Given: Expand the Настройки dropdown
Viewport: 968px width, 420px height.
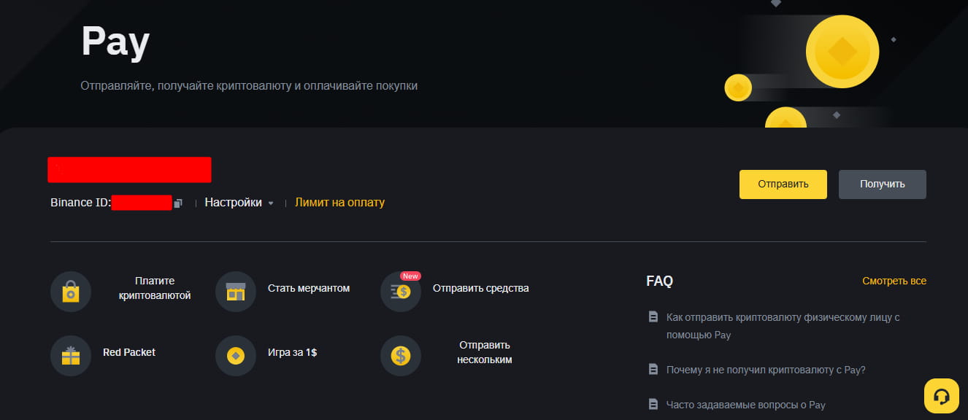Looking at the screenshot, I should point(239,203).
